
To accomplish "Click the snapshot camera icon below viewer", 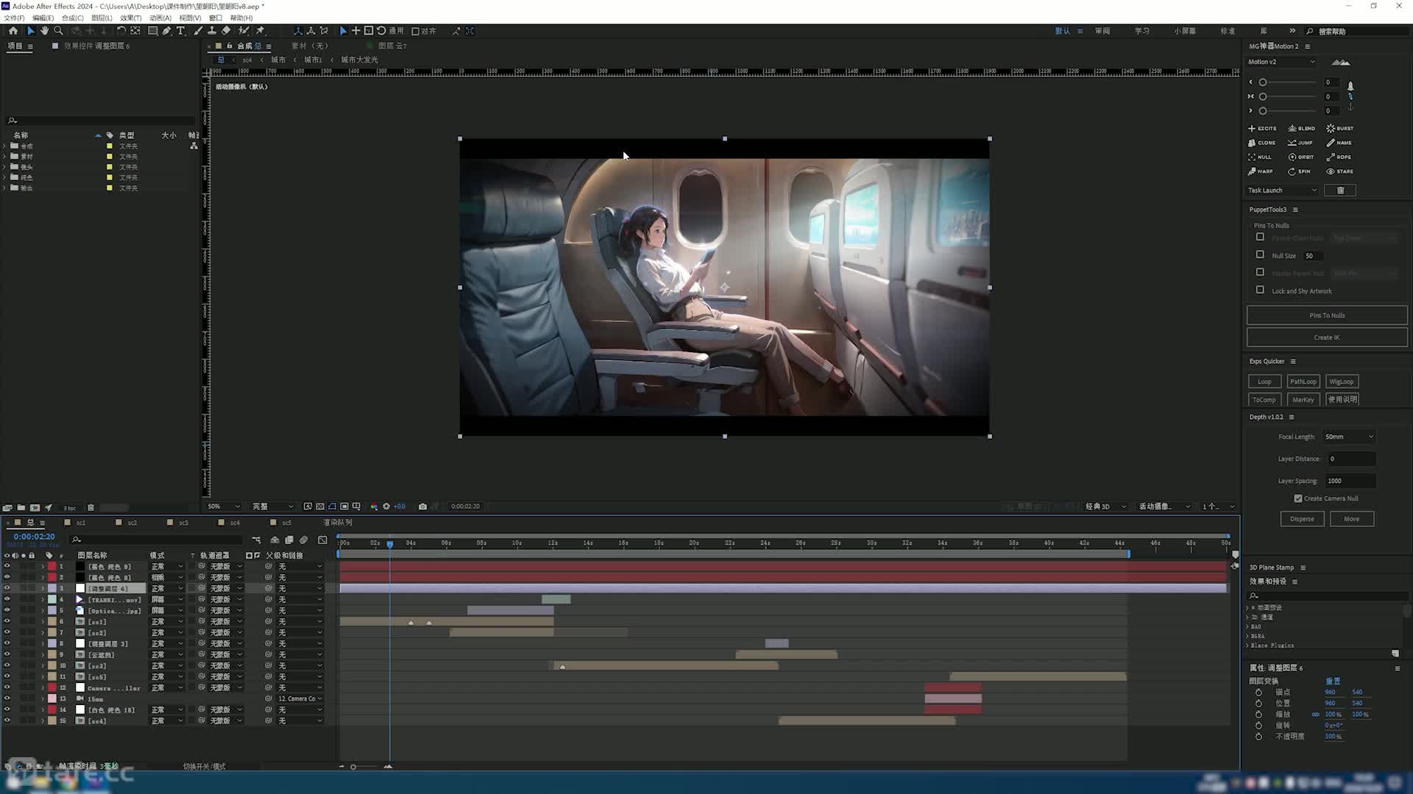I will click(x=422, y=507).
